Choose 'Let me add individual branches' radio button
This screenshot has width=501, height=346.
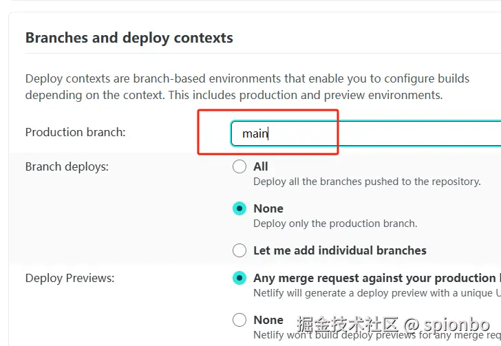point(239,250)
